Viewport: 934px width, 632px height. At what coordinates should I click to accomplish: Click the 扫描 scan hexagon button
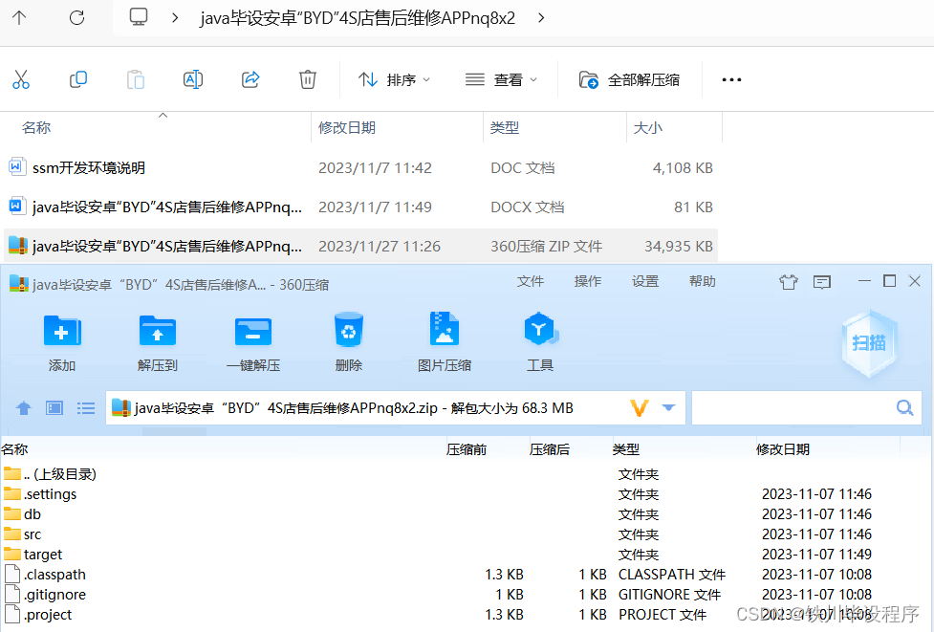(869, 343)
